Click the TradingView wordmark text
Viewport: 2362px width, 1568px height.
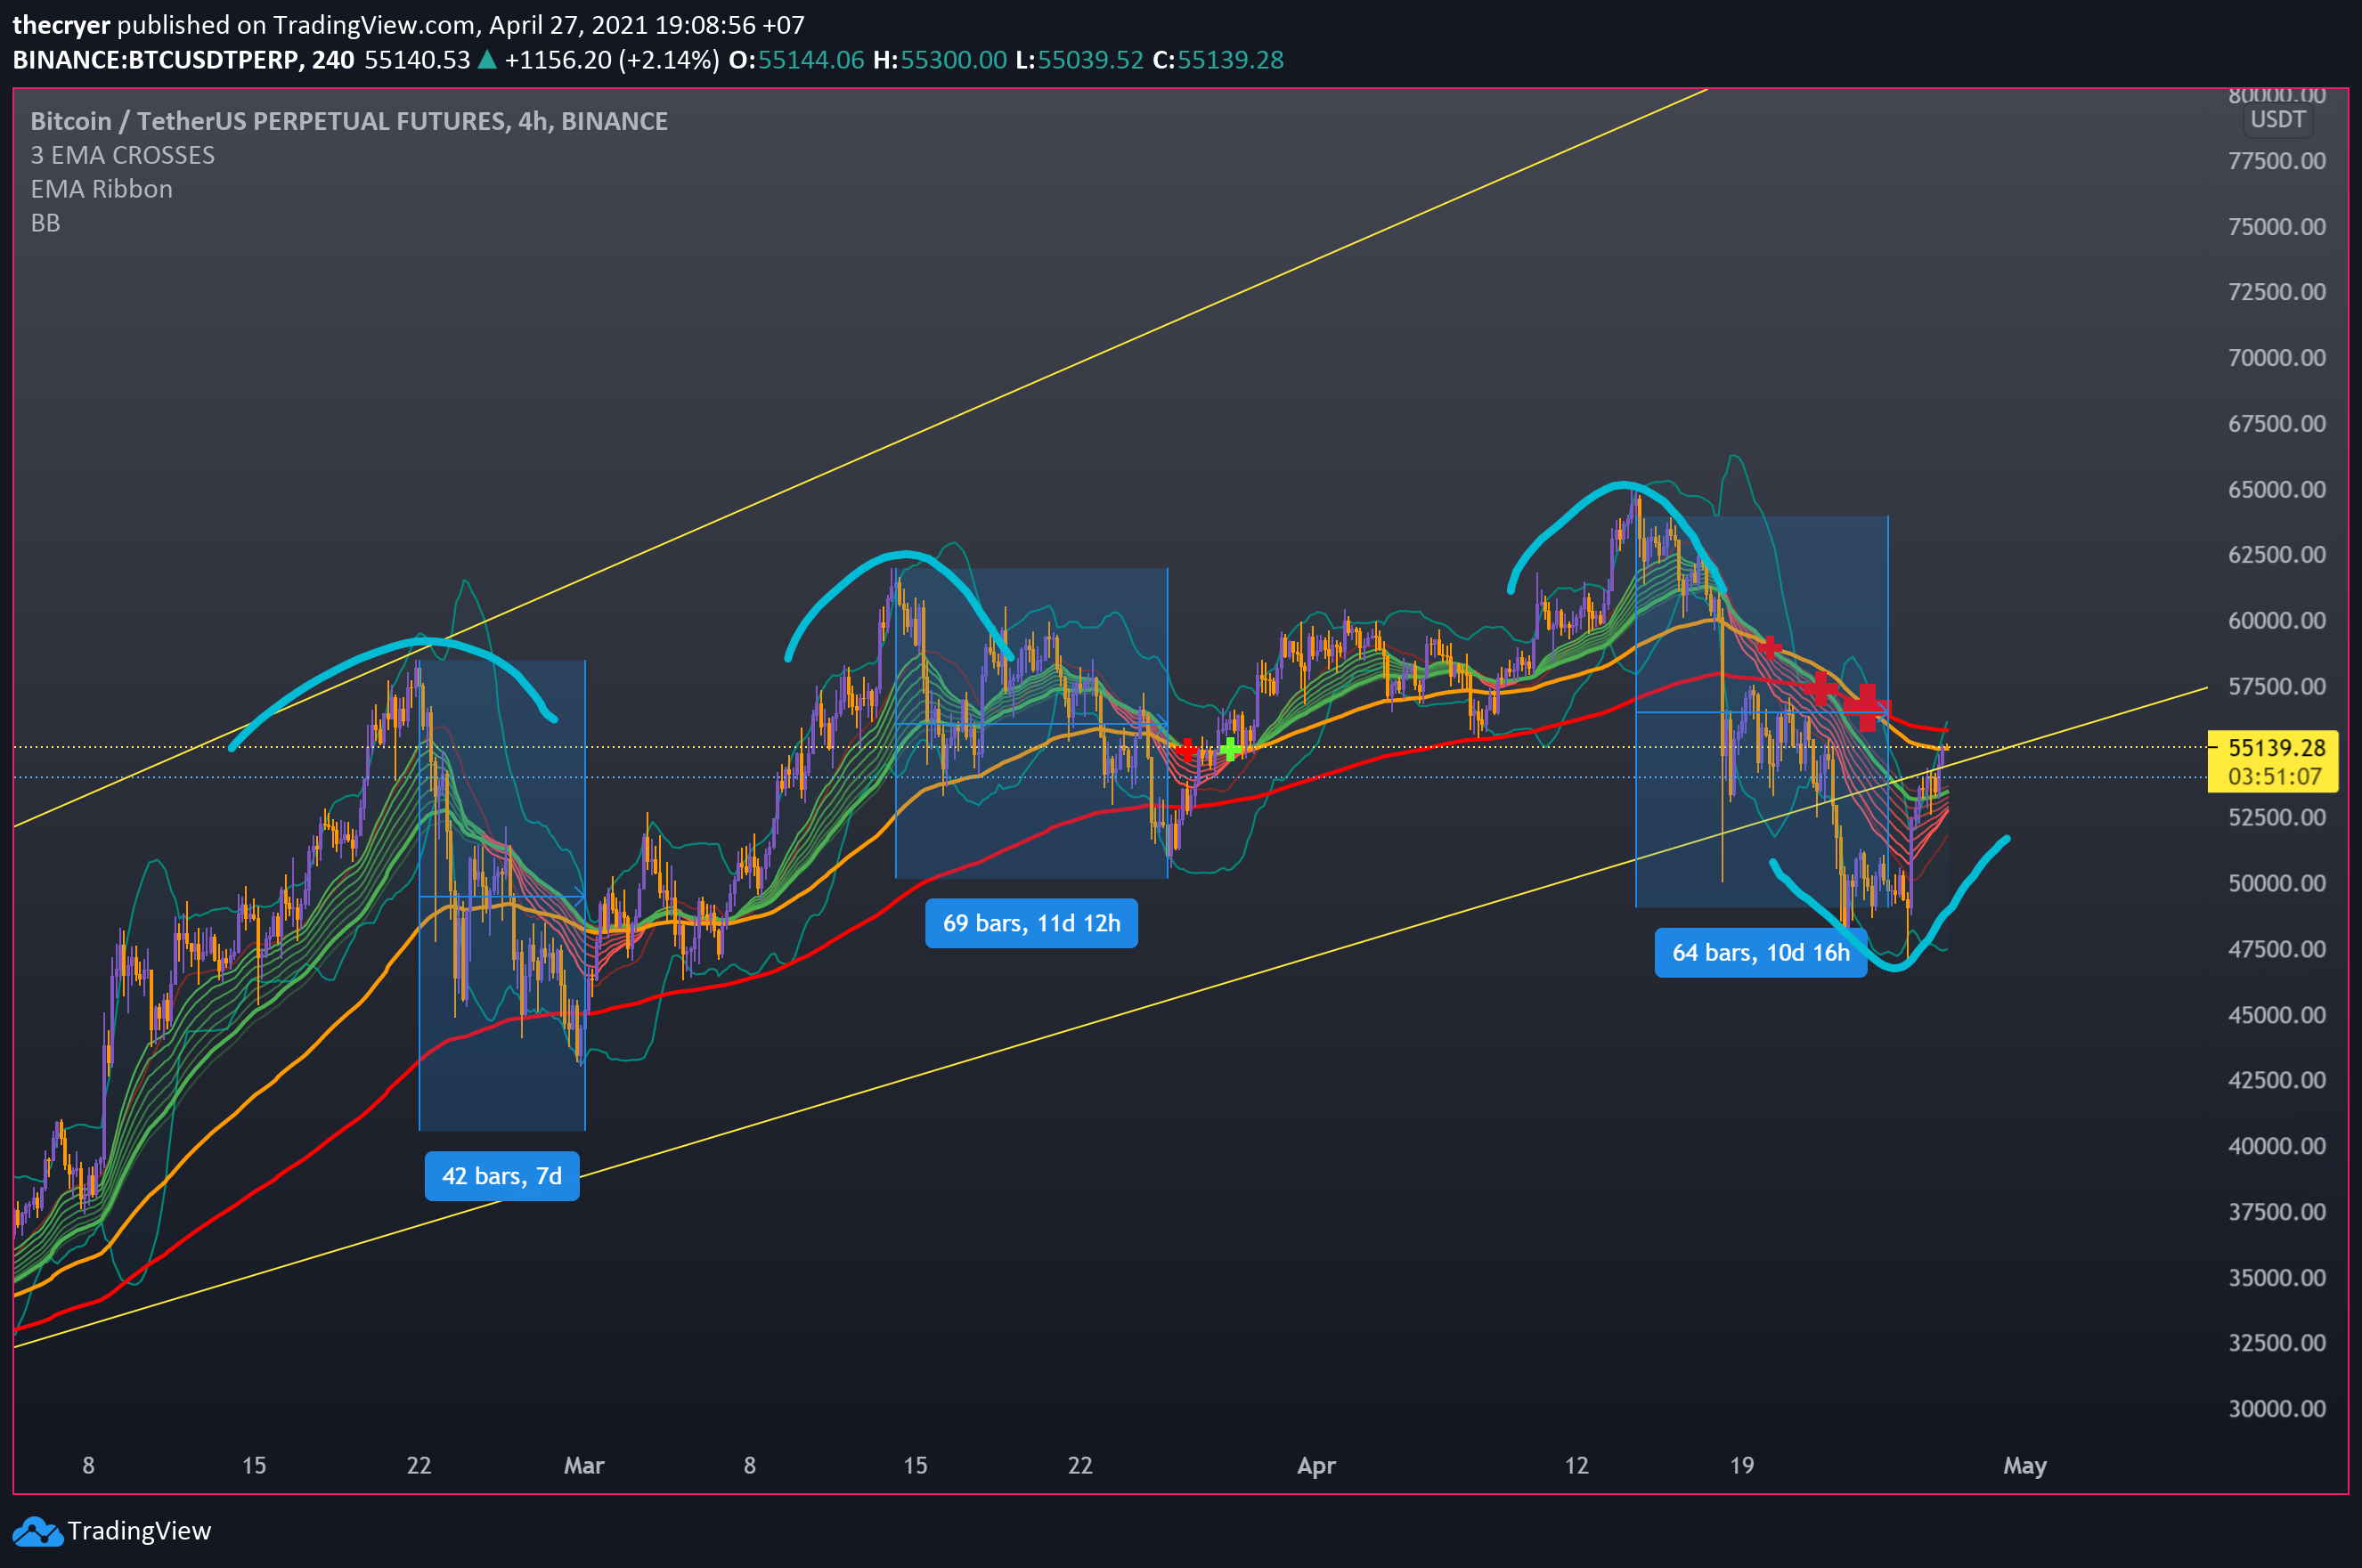(x=139, y=1531)
